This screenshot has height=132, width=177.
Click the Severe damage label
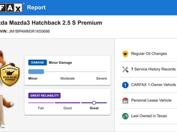[102, 79]
